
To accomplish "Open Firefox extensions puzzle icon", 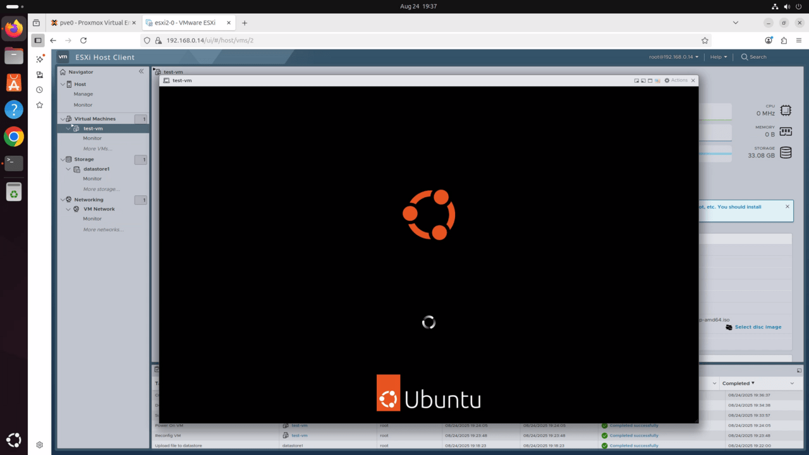I will (784, 40).
